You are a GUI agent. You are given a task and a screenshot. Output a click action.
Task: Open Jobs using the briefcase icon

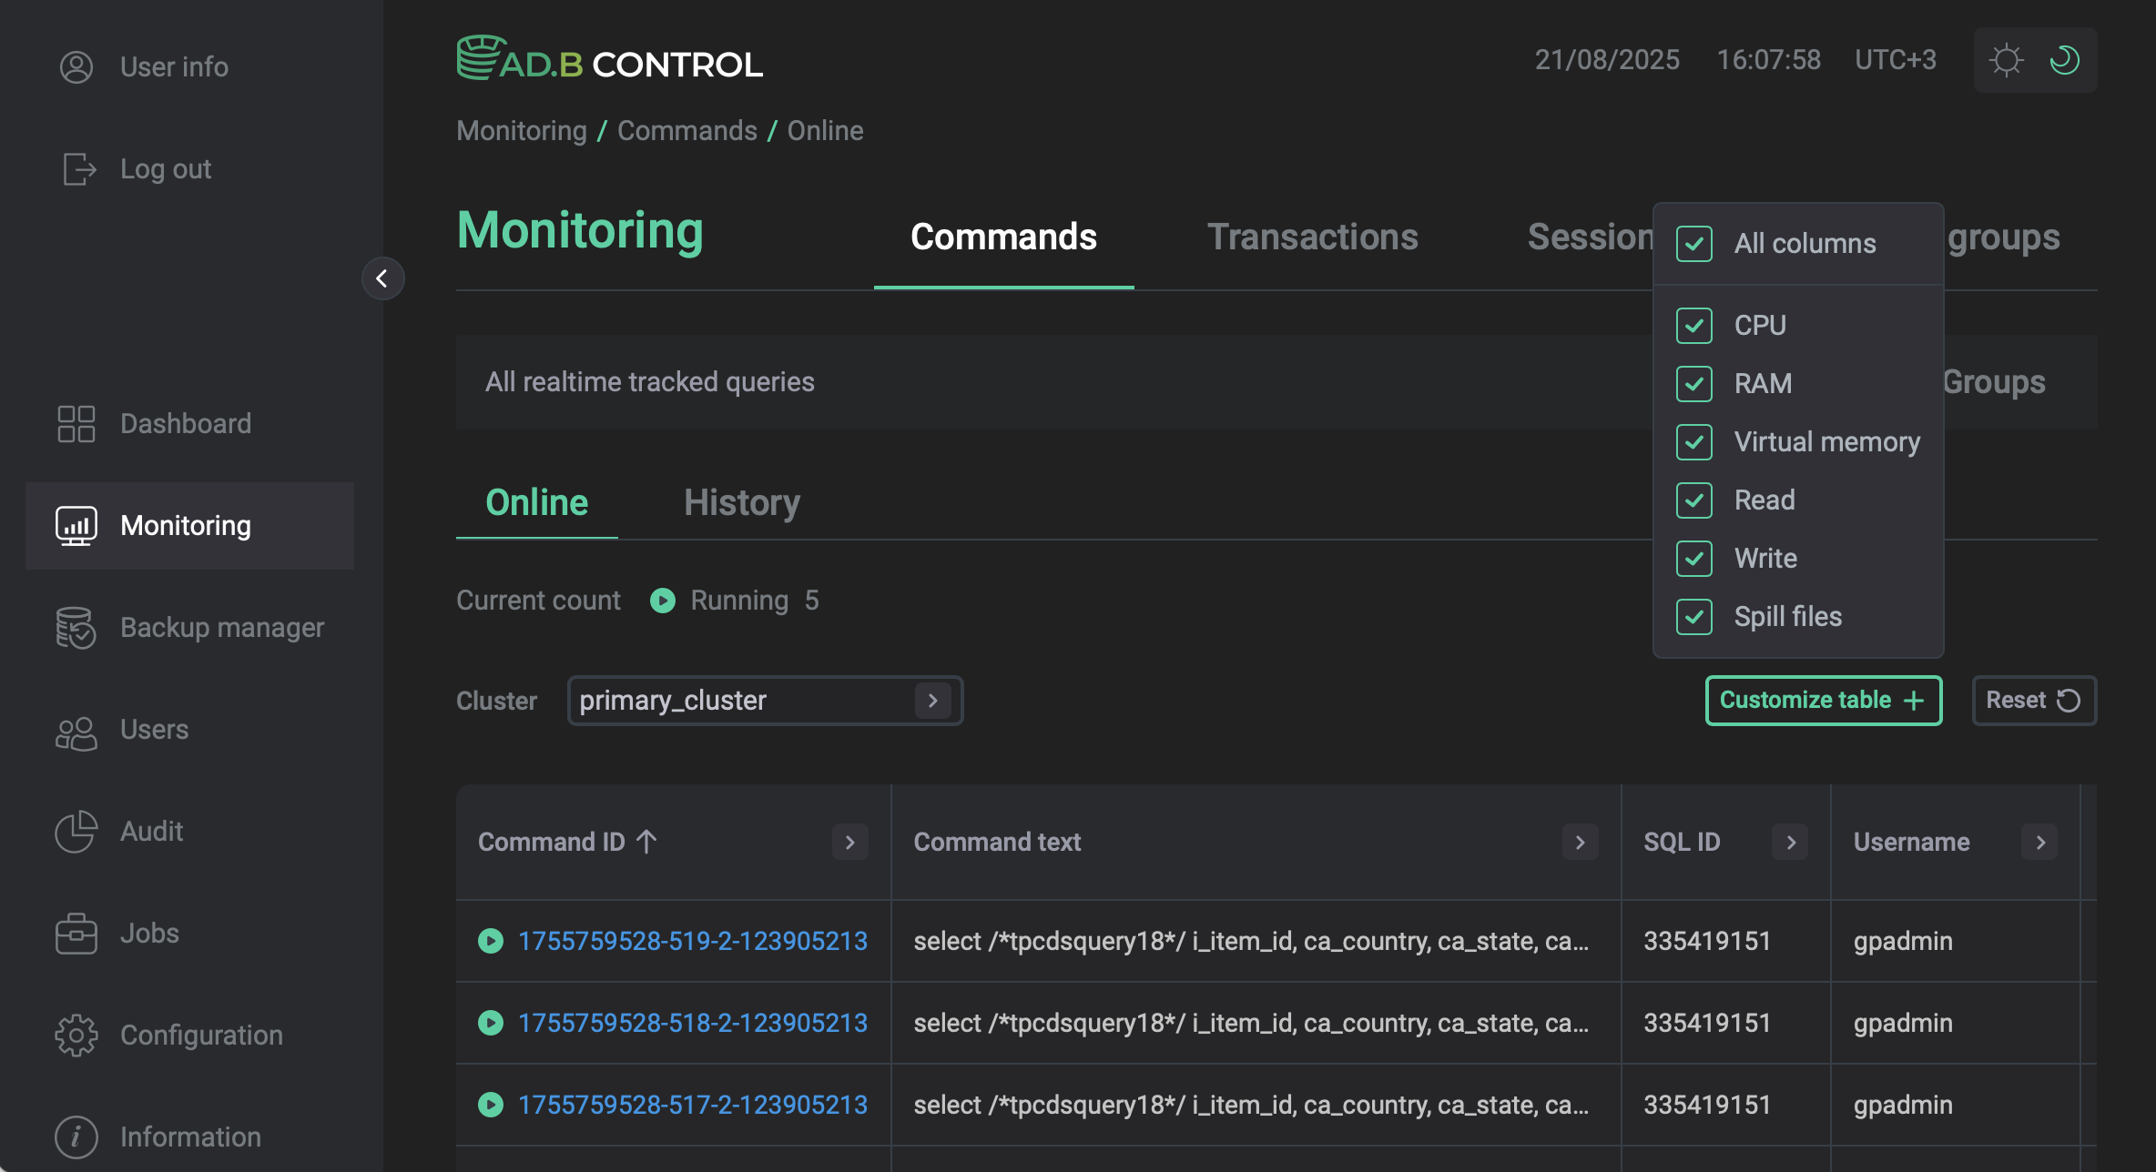(x=76, y=934)
